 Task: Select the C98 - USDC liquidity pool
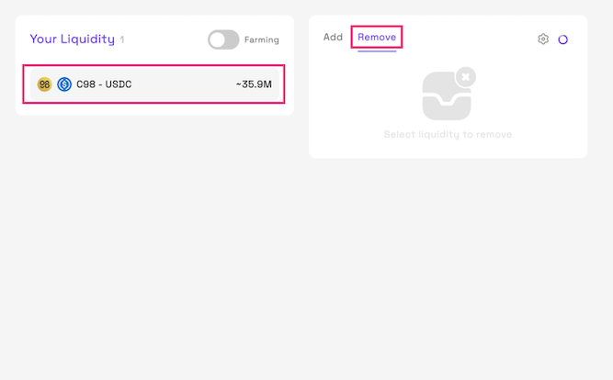click(153, 84)
